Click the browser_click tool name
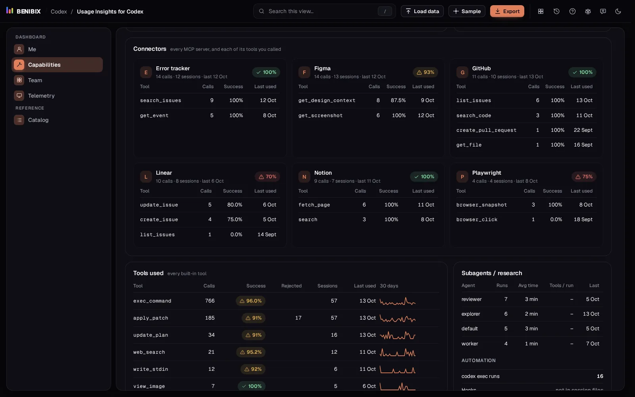635x397 pixels. (x=477, y=220)
